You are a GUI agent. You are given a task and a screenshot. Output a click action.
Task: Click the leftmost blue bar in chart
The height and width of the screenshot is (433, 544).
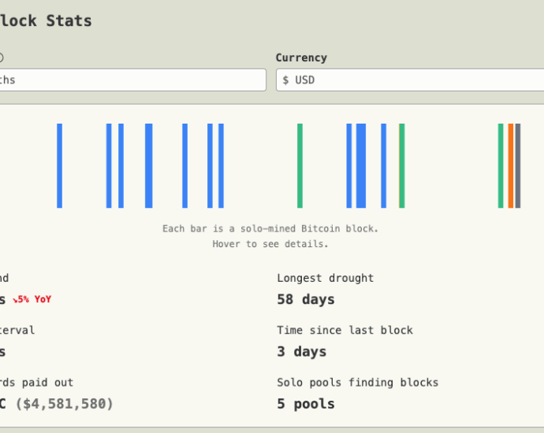59,165
